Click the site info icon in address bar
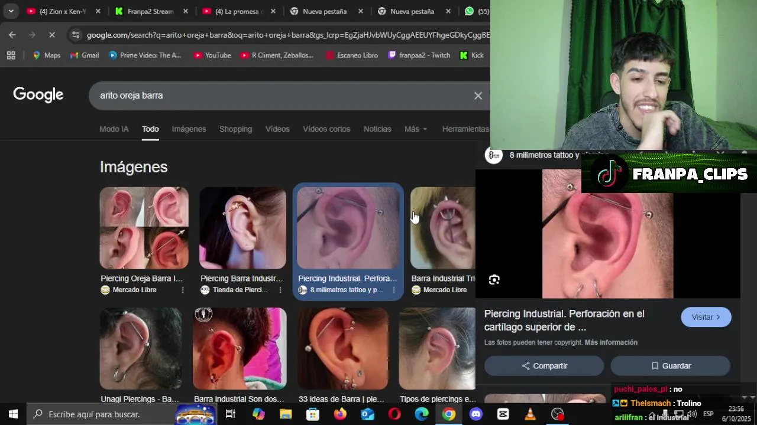 pyautogui.click(x=75, y=35)
